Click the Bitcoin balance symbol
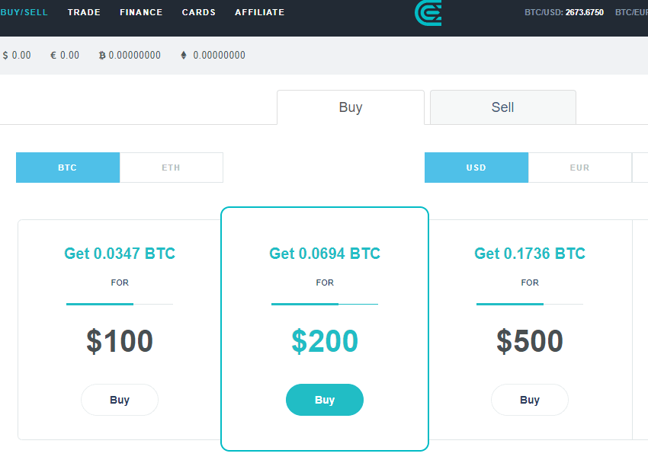This screenshot has height=463, width=648. coord(102,55)
